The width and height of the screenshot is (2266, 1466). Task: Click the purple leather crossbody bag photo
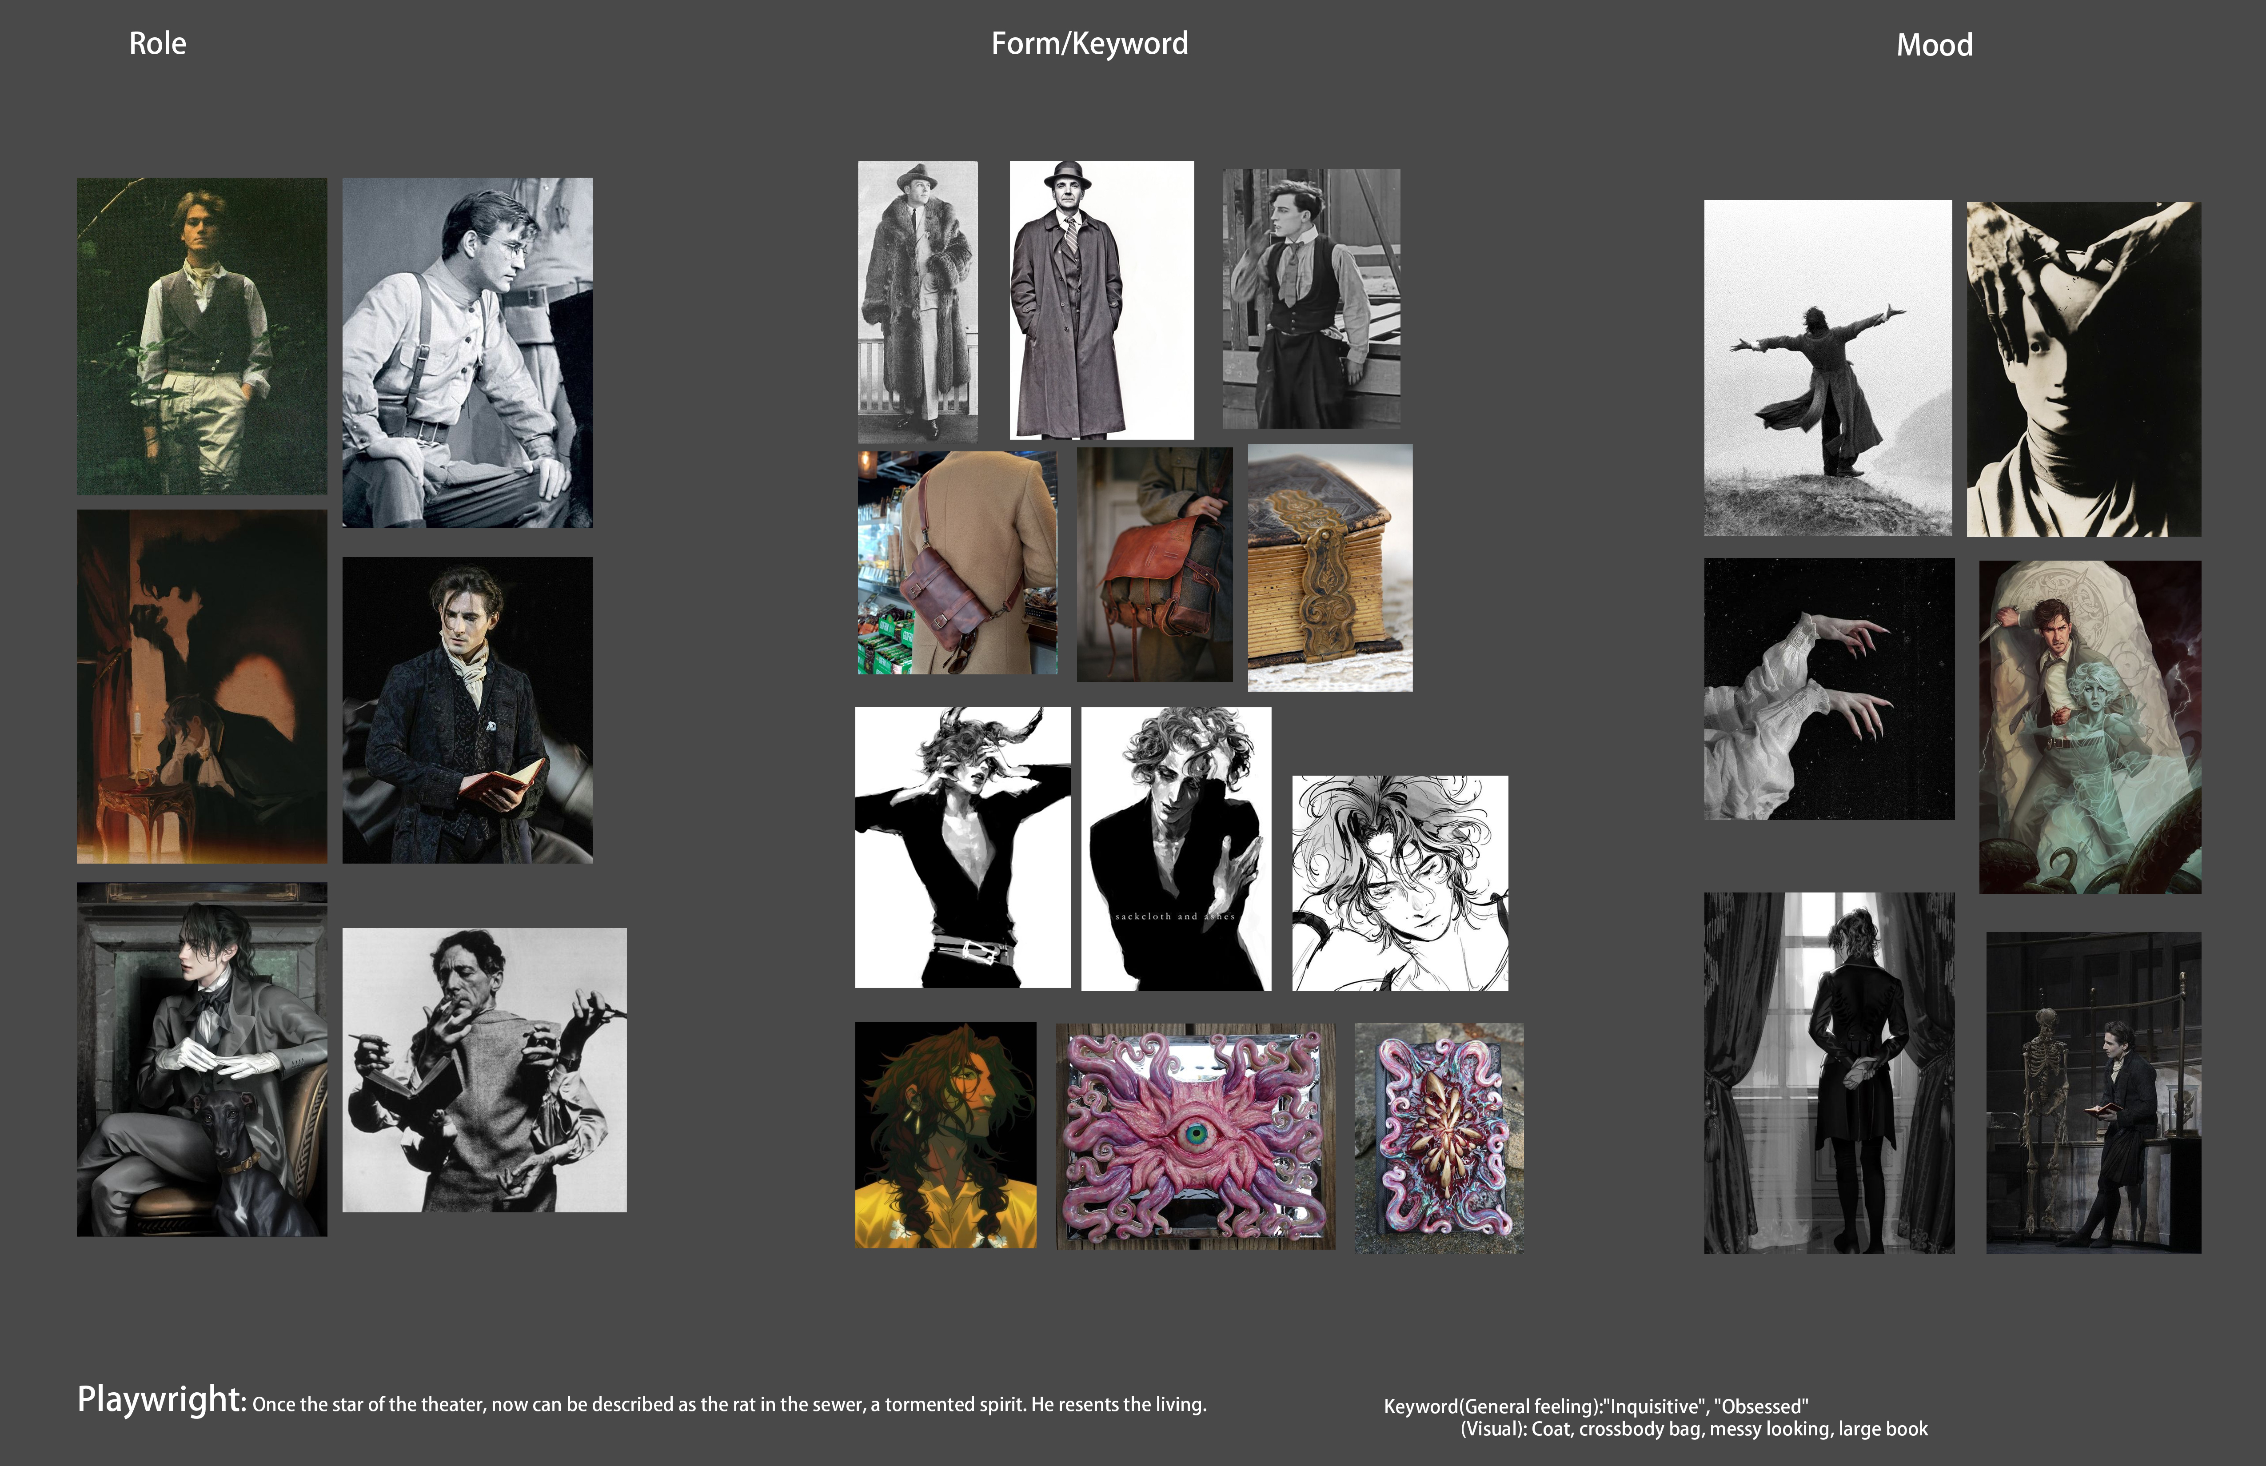(x=957, y=562)
